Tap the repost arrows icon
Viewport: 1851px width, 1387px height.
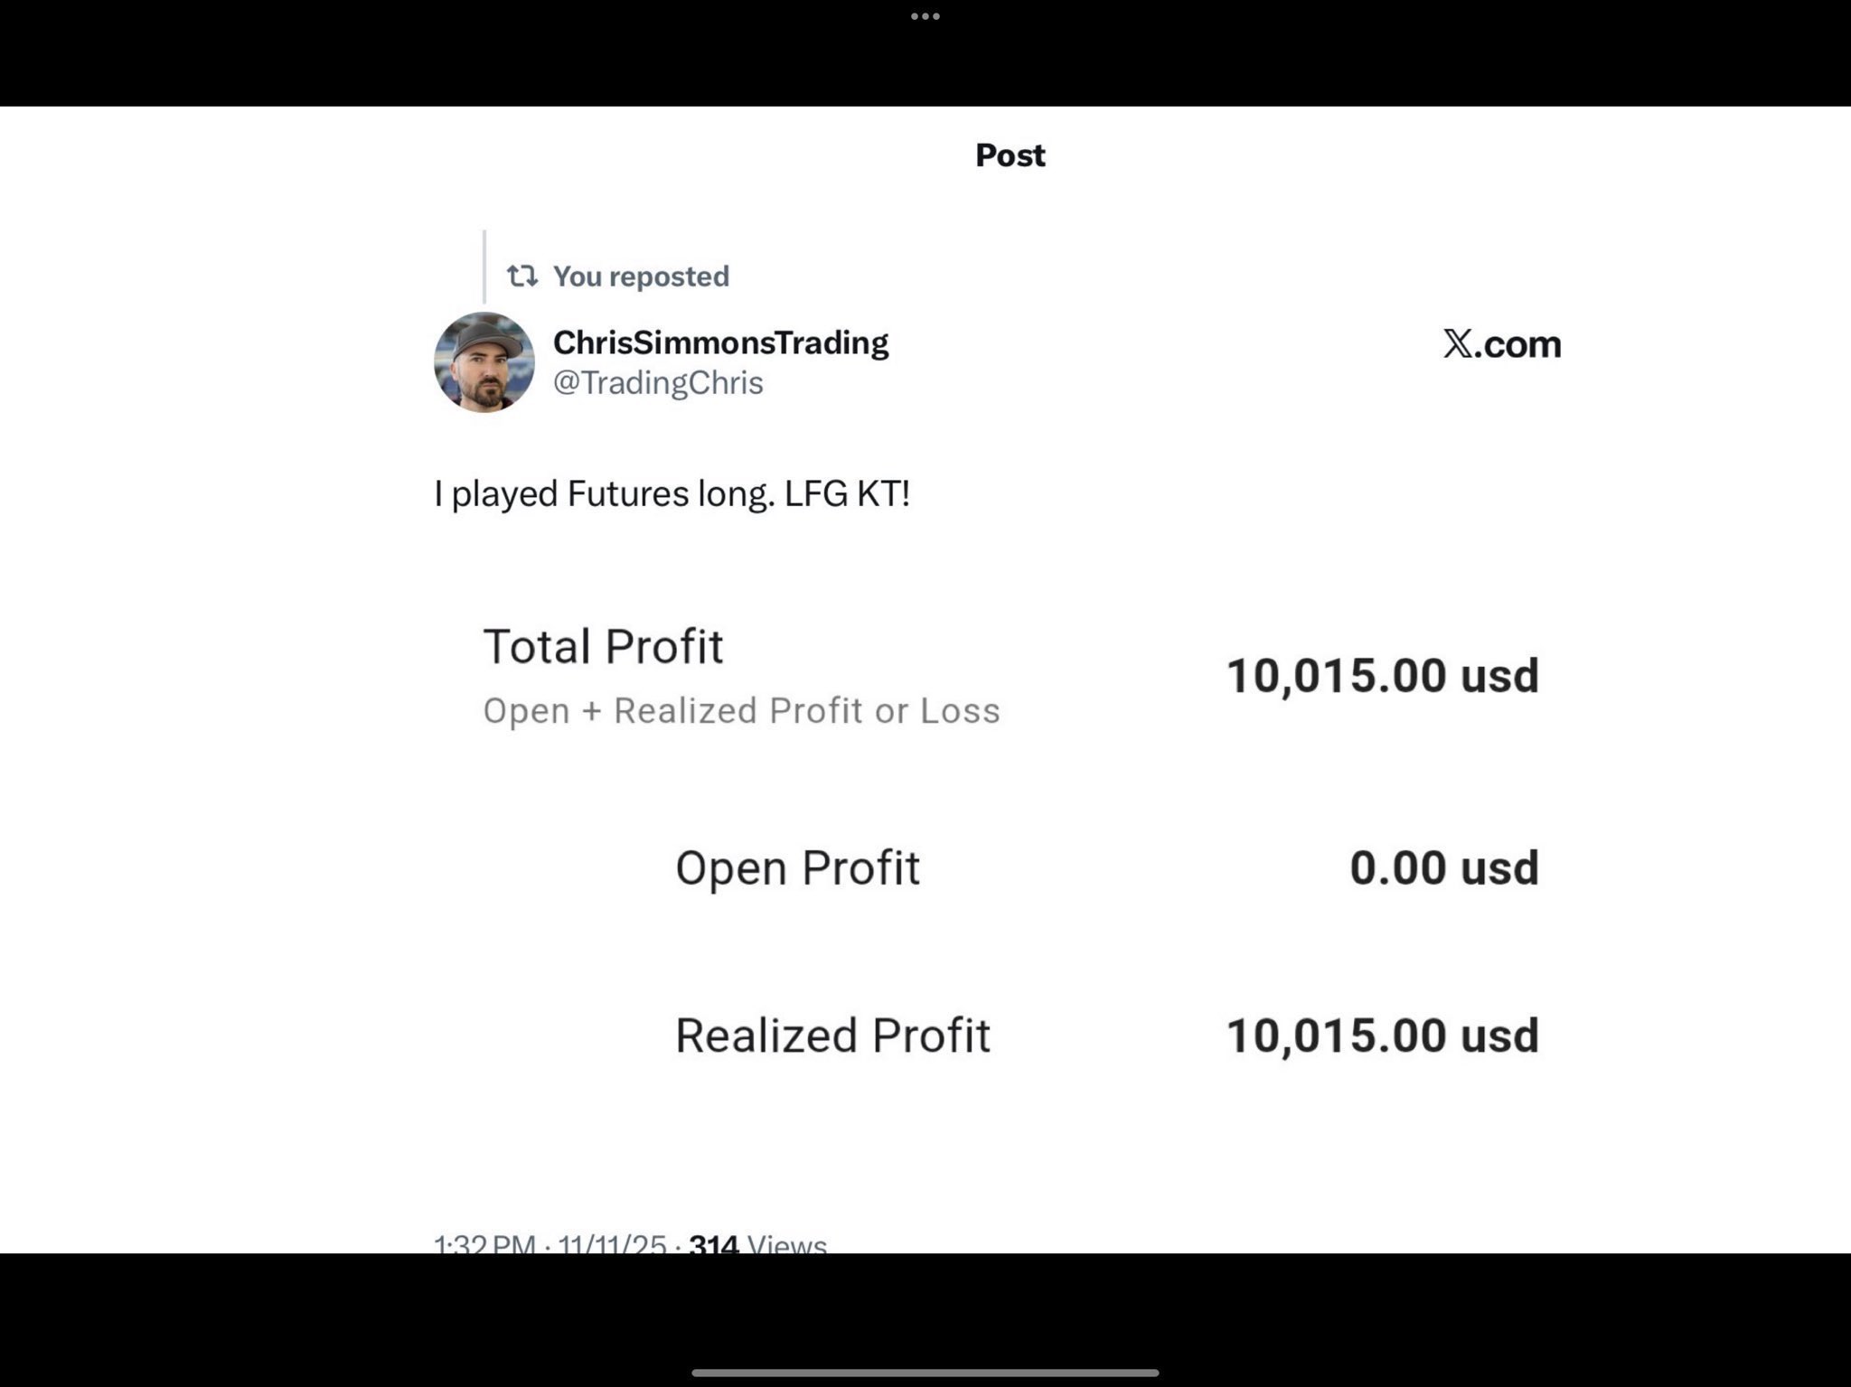click(x=522, y=276)
